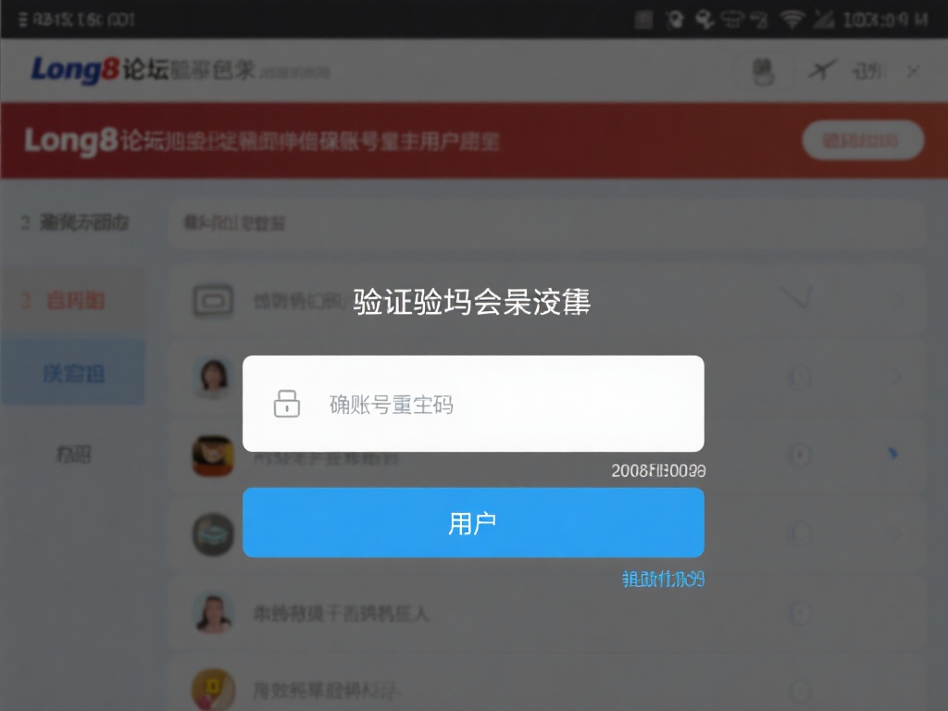This screenshot has height=711, width=948.
Task: Select the bottom sidebar menu item
Action: pyautogui.click(x=73, y=454)
